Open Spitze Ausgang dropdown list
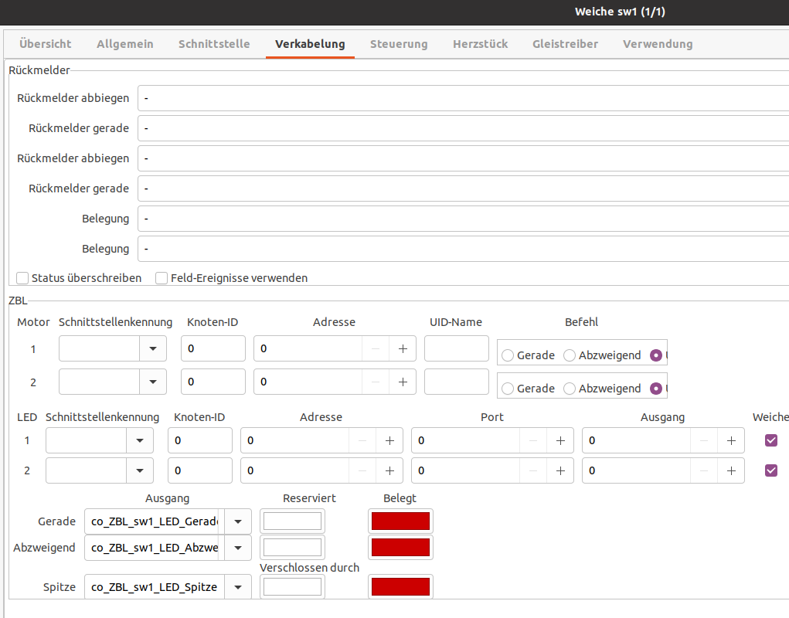The height and width of the screenshot is (618, 789). (x=237, y=587)
